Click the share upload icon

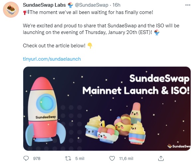tap(161, 158)
